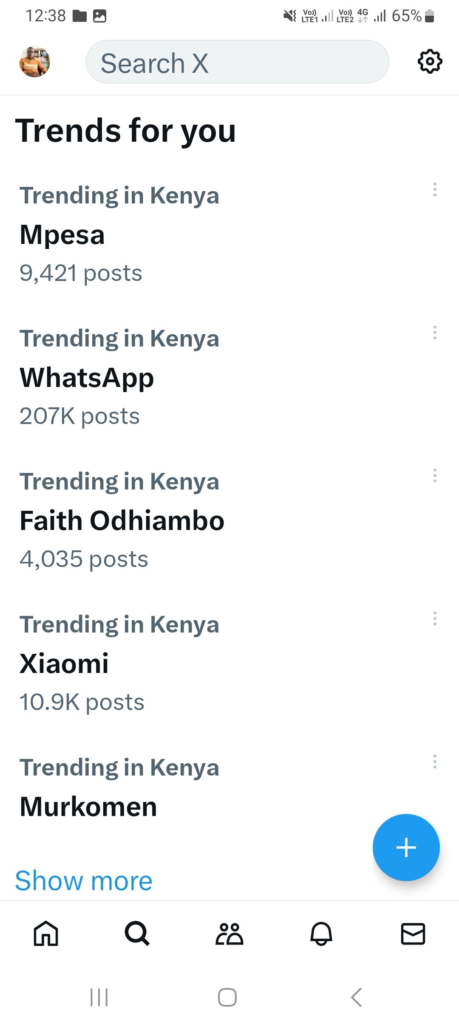
Task: Open more options for Xiaomi trend
Action: [x=434, y=618]
